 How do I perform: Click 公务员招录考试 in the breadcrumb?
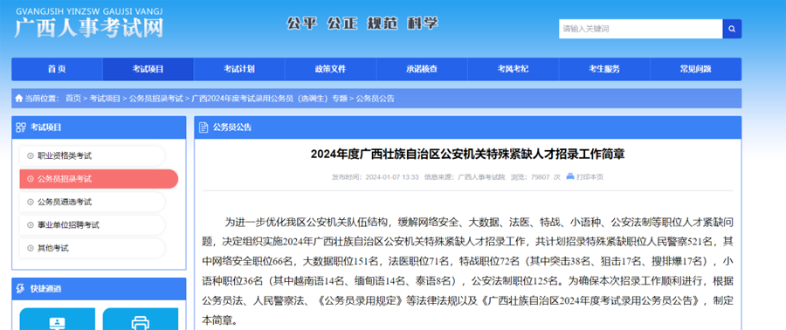[156, 99]
